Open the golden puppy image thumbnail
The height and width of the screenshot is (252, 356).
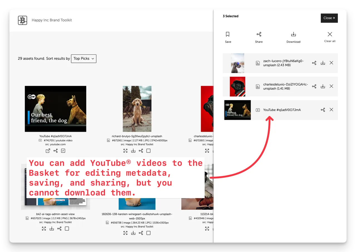point(137,109)
